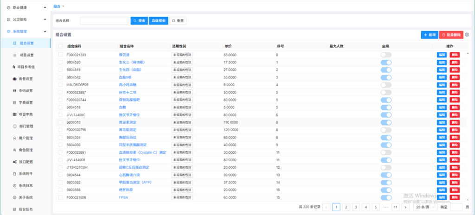Check the select-all header checkbox
The width and height of the screenshot is (475, 215).
[60, 46]
